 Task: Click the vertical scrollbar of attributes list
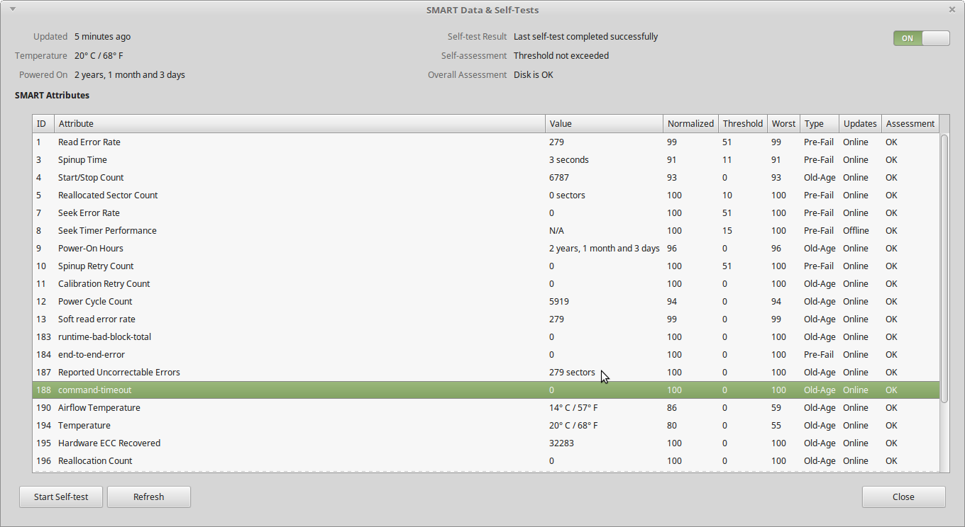pyautogui.click(x=944, y=269)
